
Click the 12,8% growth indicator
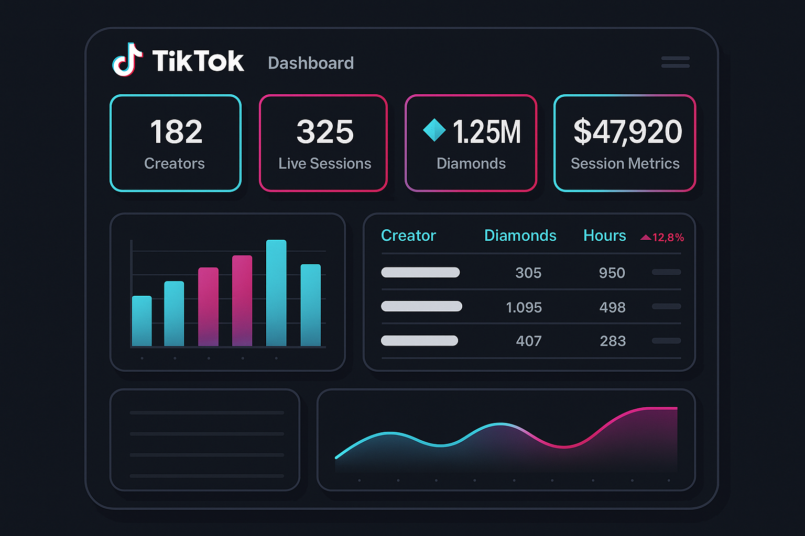(x=662, y=238)
